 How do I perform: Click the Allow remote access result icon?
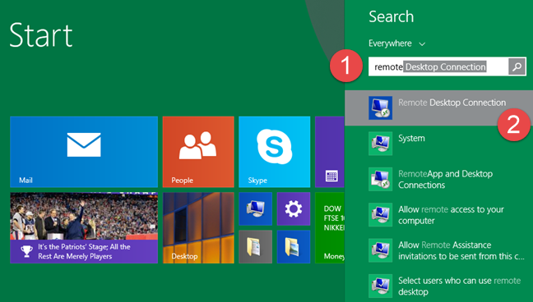coord(380,215)
